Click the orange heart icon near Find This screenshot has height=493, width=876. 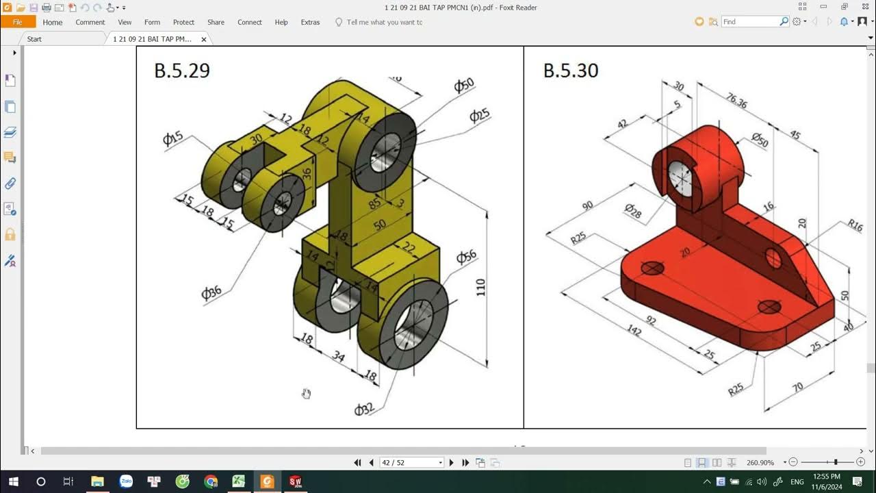[x=699, y=22]
